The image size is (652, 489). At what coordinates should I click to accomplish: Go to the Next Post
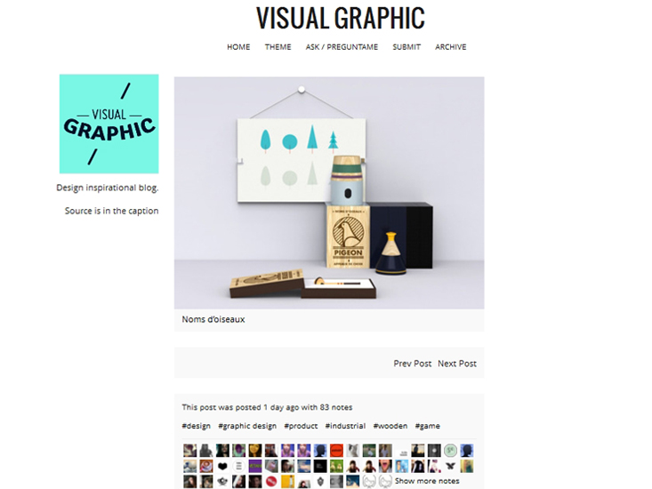tap(457, 364)
